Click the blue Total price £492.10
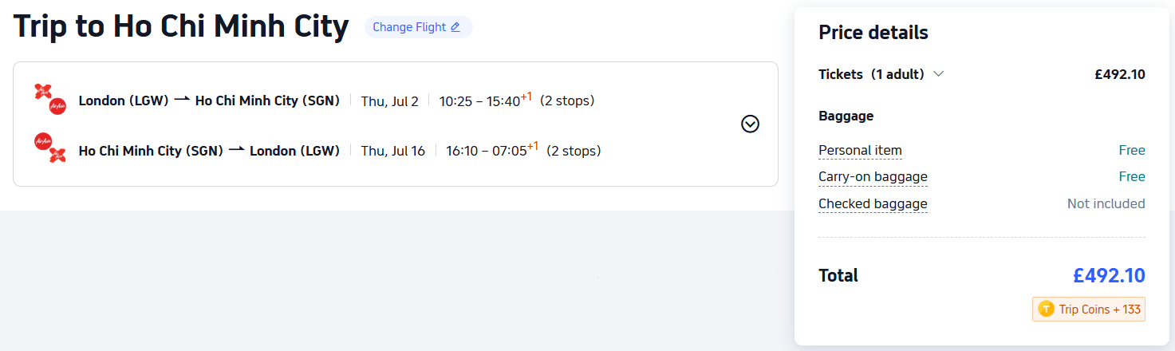This screenshot has width=1175, height=351. [1109, 276]
